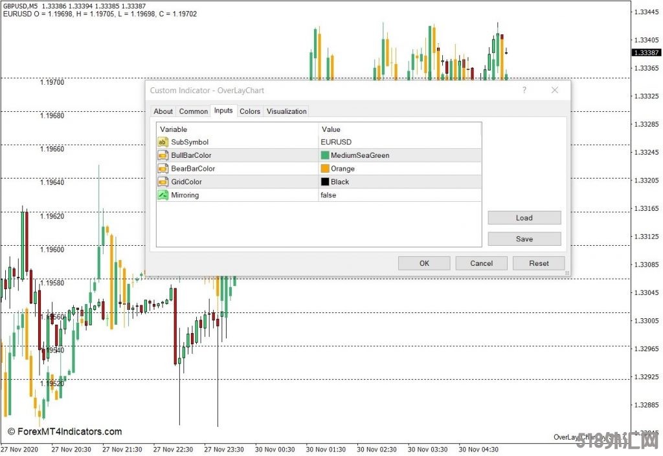Screen dimensions: 663x456
Task: Click the Orange value text
Action: [343, 168]
